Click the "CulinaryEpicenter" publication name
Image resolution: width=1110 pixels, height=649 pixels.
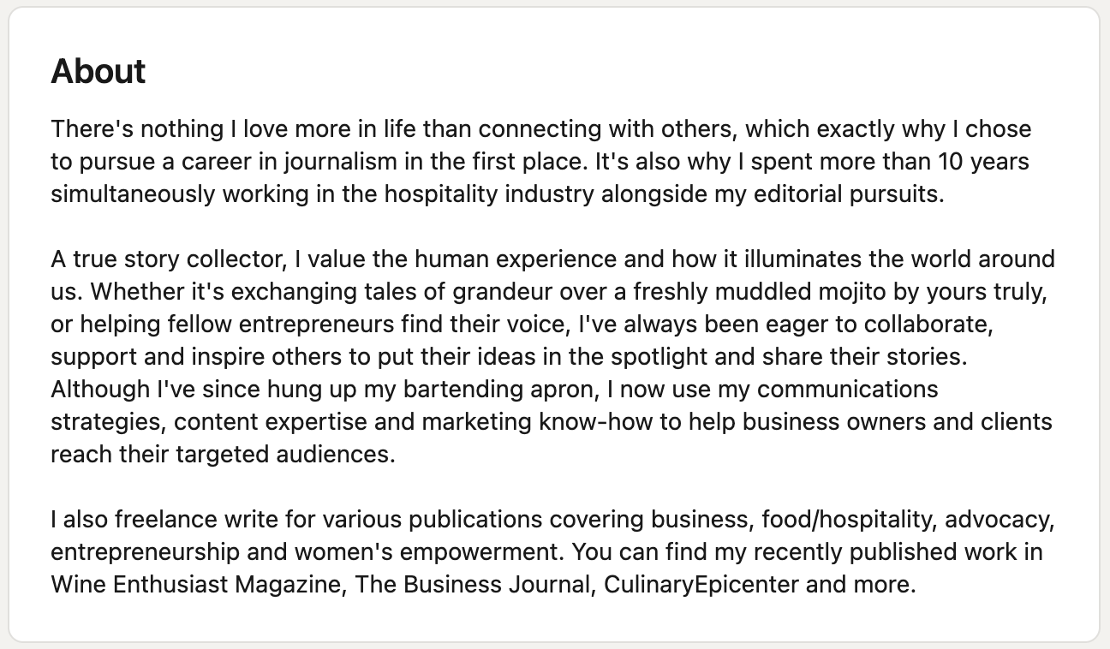pos(701,584)
